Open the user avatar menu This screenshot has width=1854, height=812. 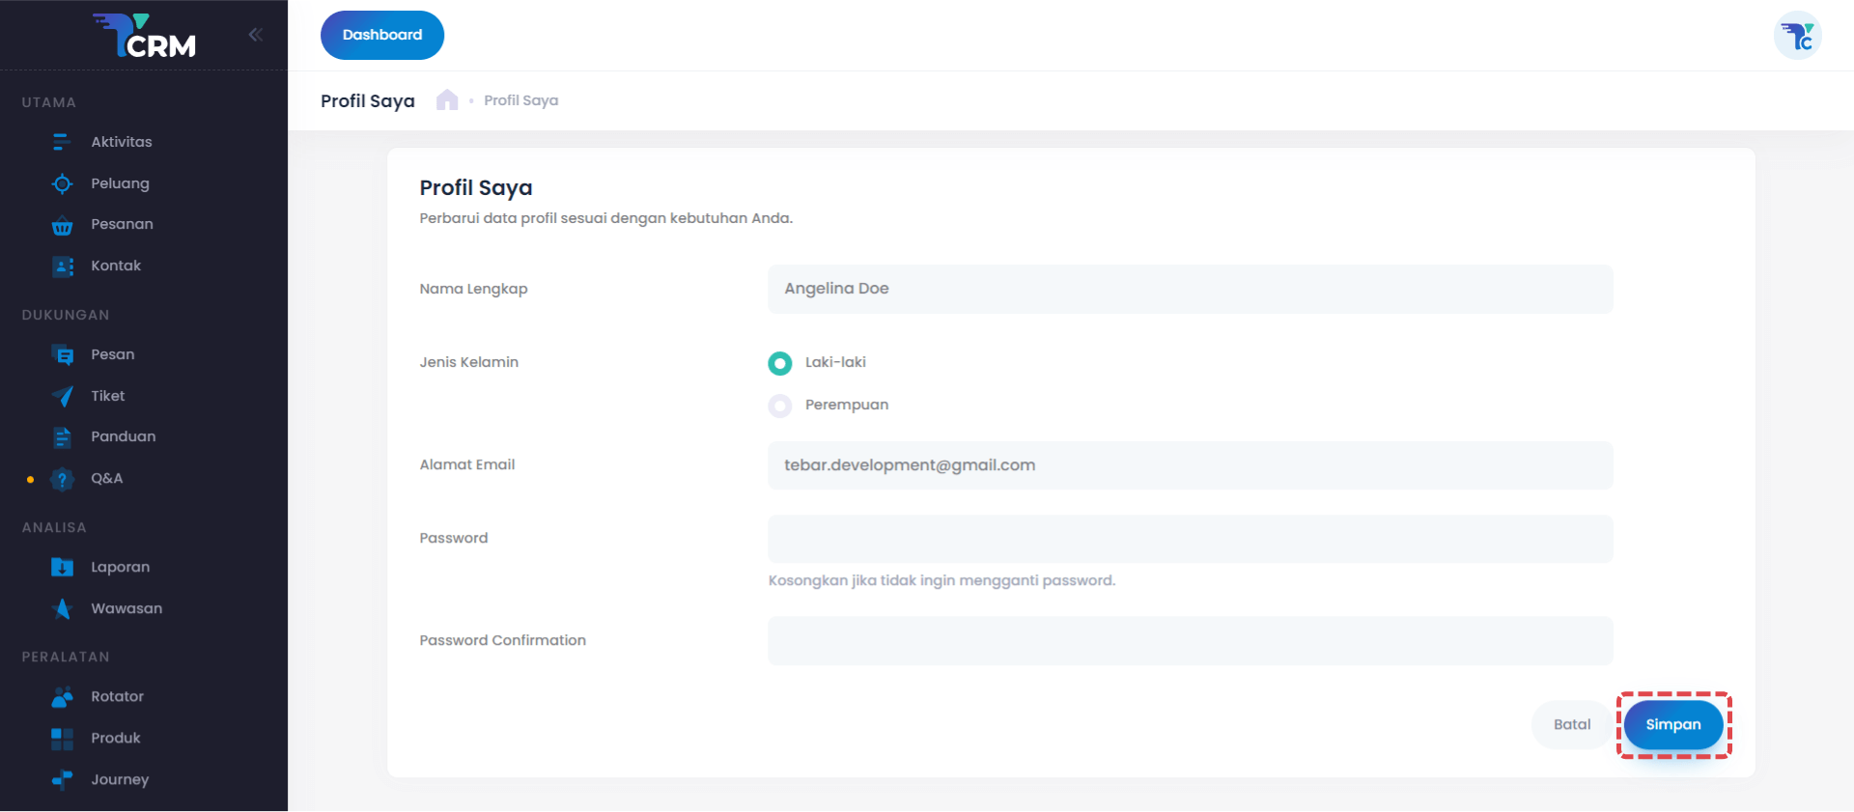click(1797, 36)
